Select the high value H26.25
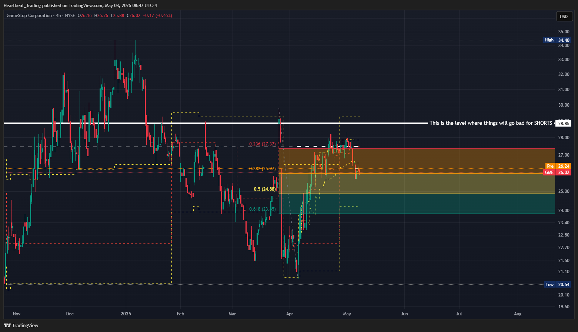The image size is (578, 332). point(101,16)
